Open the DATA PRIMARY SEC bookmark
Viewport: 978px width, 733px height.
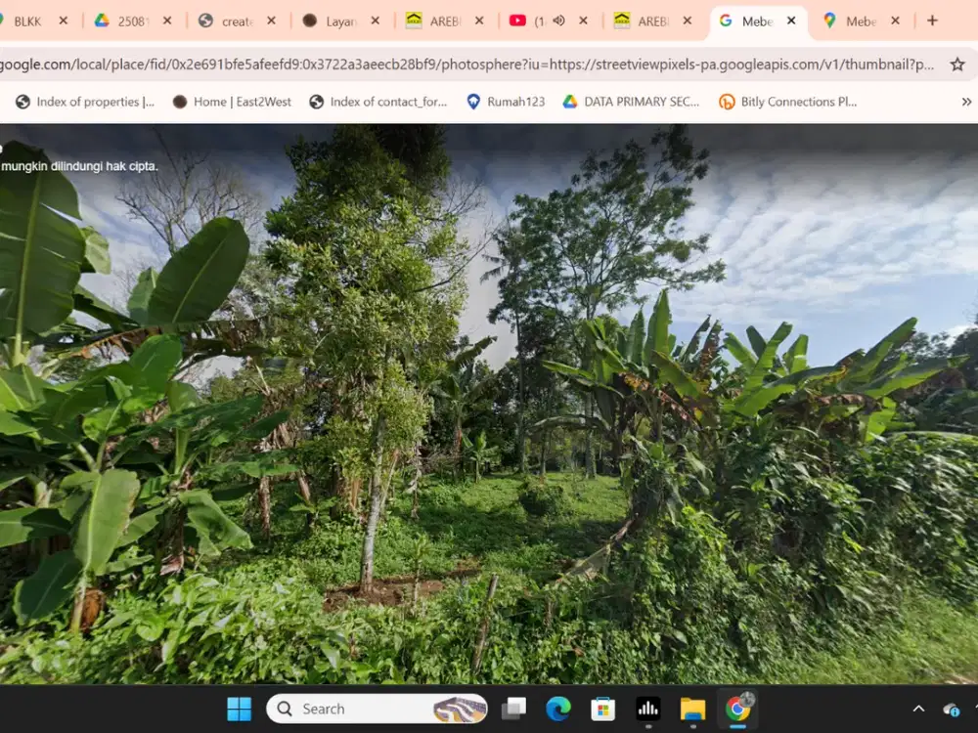pyautogui.click(x=630, y=101)
